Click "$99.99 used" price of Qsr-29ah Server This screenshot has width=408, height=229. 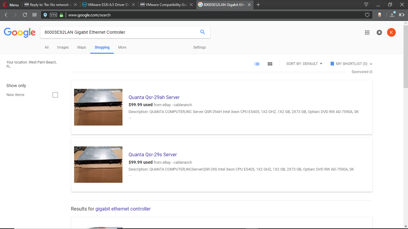[141, 105]
